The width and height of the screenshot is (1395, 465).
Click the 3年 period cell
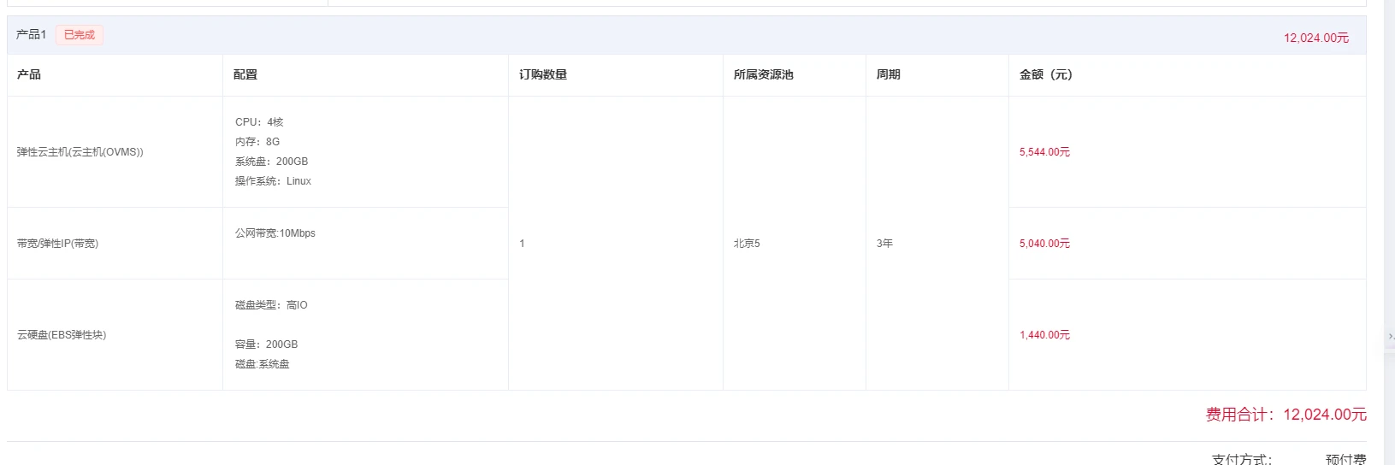tap(884, 244)
